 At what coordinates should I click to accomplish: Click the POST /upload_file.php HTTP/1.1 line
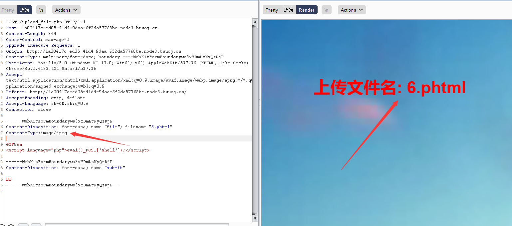pyautogui.click(x=46, y=22)
